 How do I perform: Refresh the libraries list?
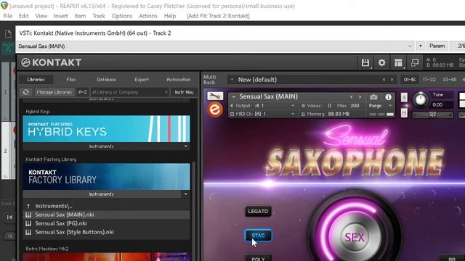tap(26, 92)
